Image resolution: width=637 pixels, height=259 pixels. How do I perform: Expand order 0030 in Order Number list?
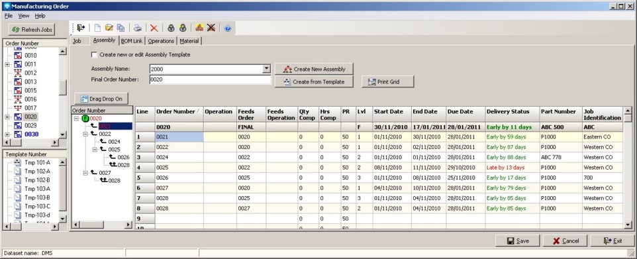[7, 134]
